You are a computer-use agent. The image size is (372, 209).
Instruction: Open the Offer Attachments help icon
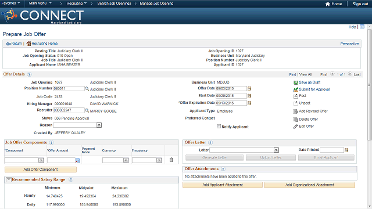click(223, 169)
